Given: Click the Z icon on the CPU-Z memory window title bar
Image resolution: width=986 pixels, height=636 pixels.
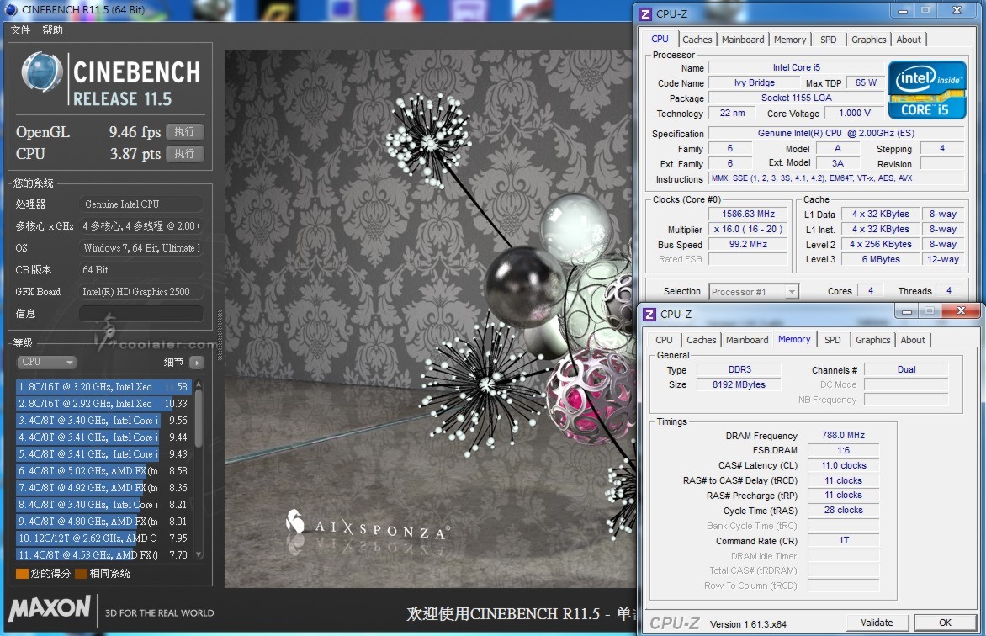Looking at the screenshot, I should point(649,314).
